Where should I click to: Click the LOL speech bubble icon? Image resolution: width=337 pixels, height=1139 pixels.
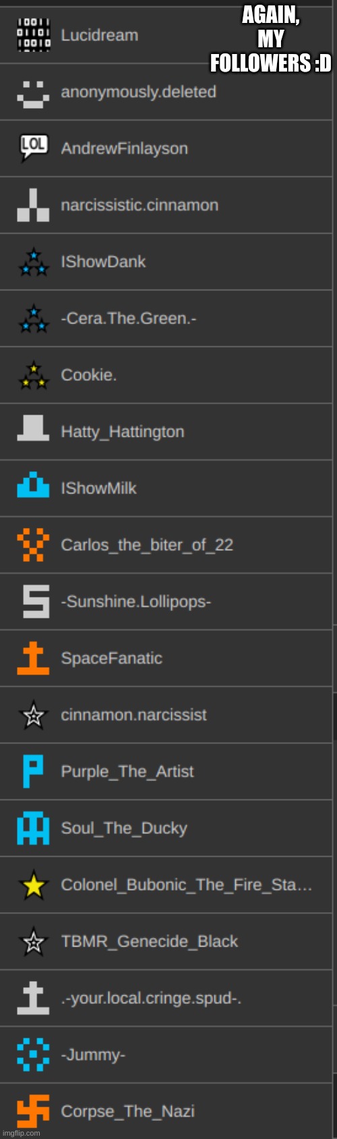[33, 148]
